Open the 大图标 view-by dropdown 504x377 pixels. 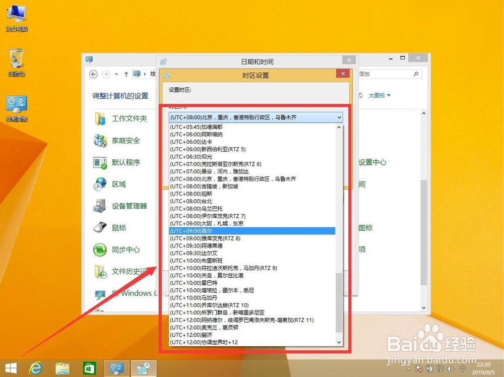(380, 95)
